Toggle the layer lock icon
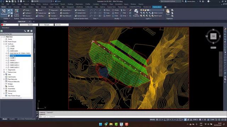This screenshot has width=227, height=127. click(x=146, y=10)
